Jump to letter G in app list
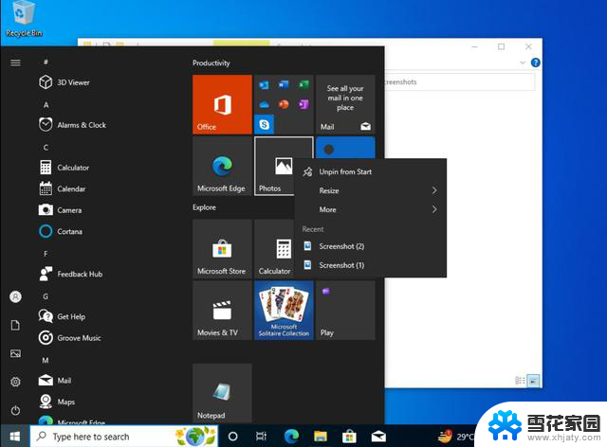This screenshot has height=447, width=607. (x=46, y=296)
